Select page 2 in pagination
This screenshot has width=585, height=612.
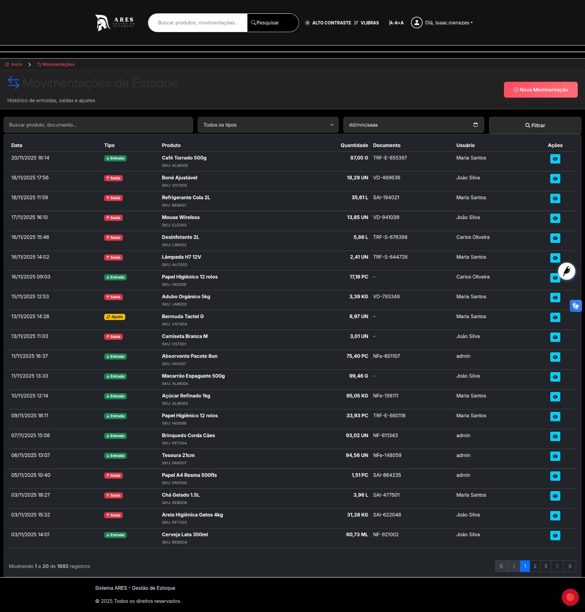pos(535,566)
